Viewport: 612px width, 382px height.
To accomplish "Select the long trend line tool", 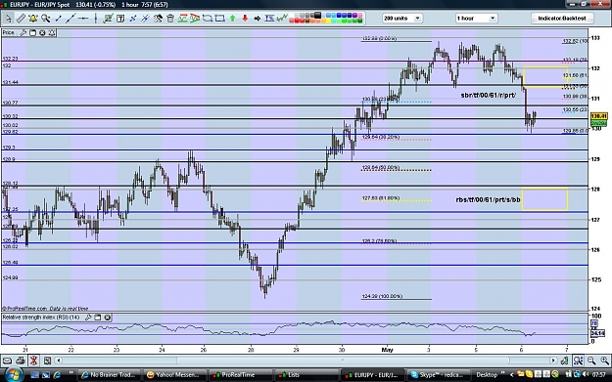I will point(71,19).
